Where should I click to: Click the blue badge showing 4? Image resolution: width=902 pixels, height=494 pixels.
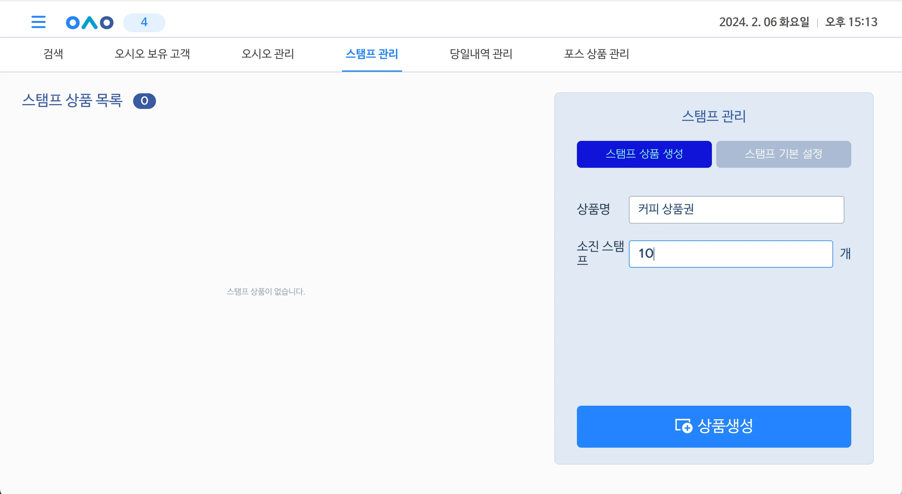tap(144, 23)
